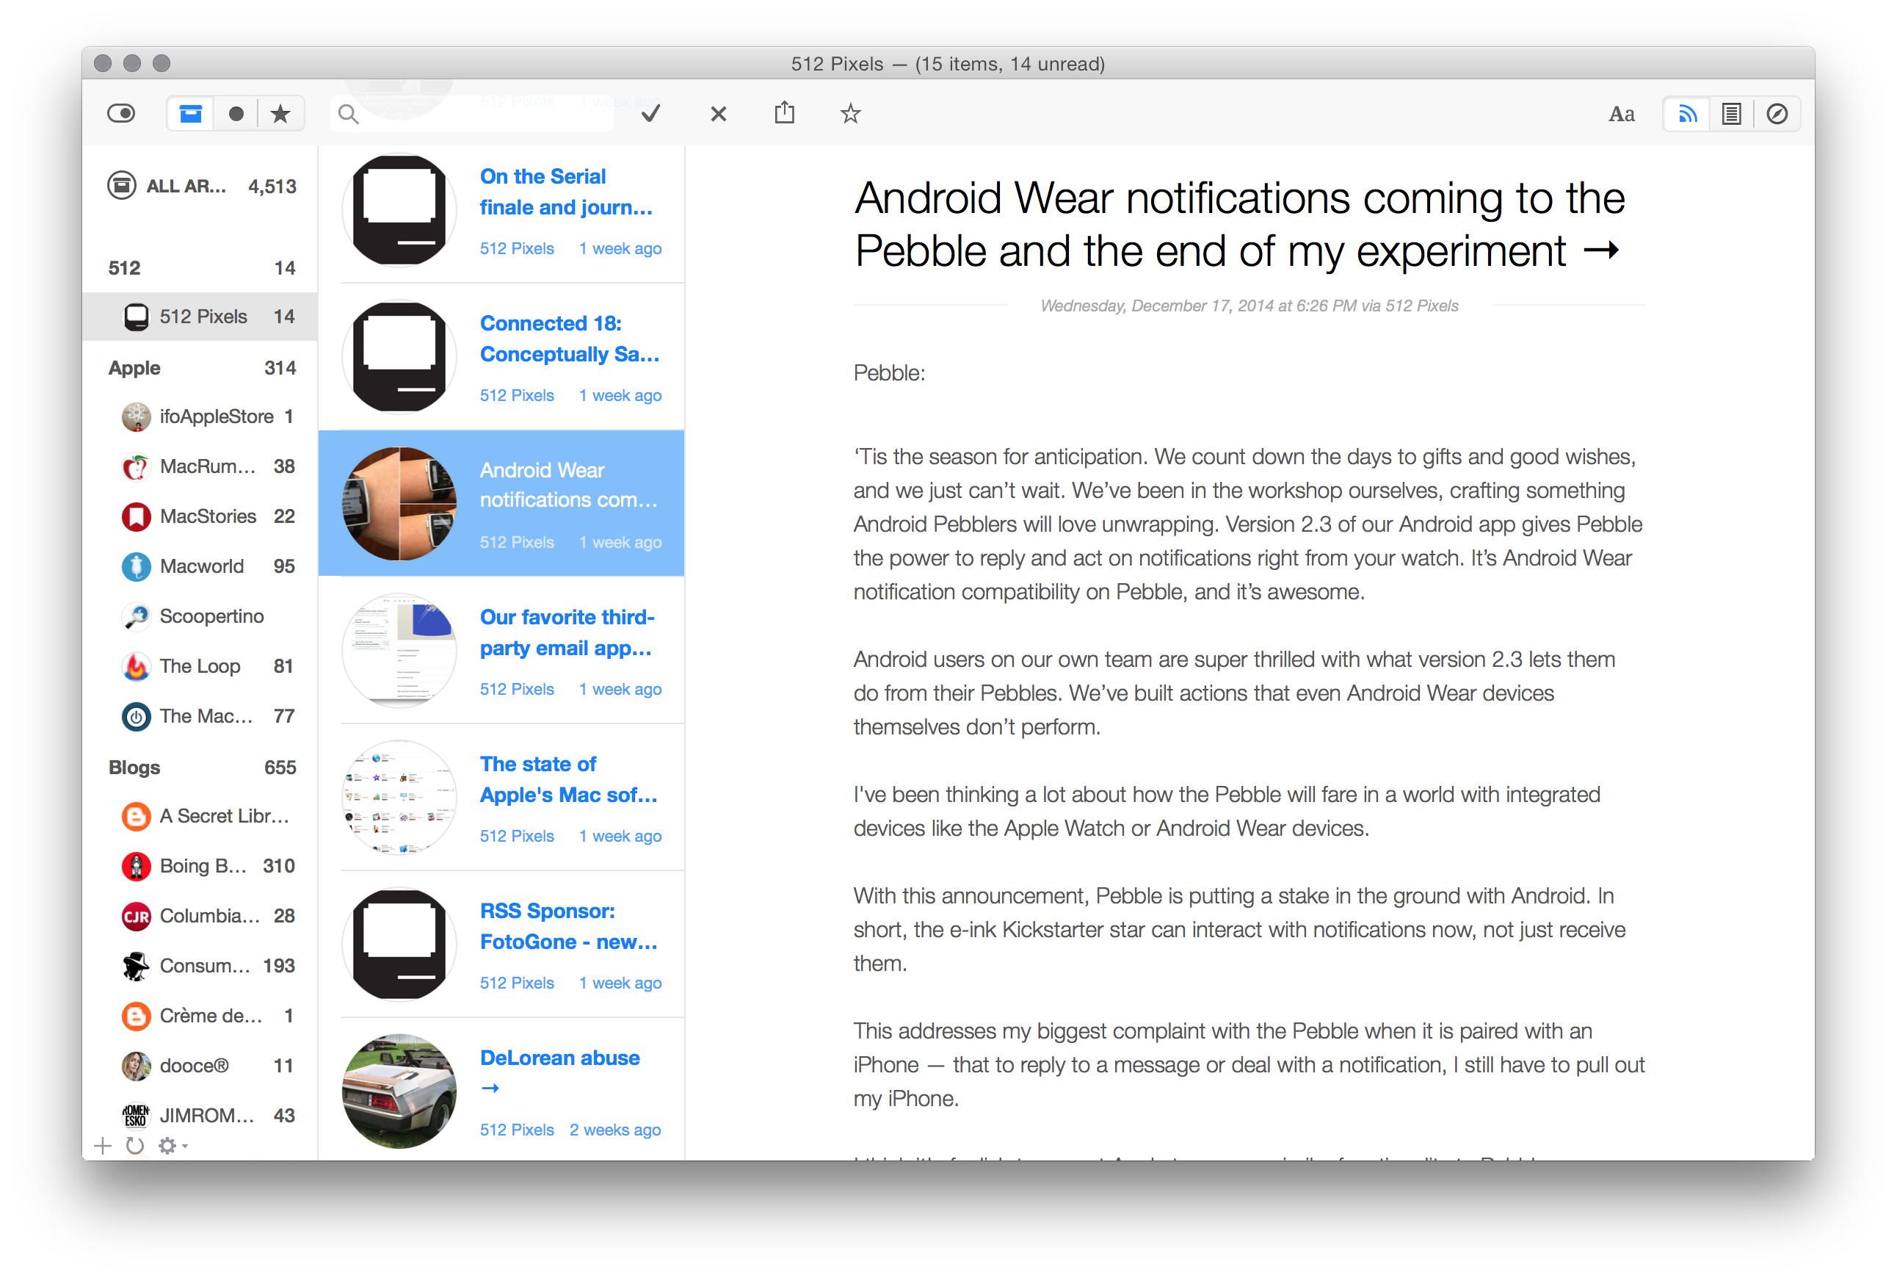Click the mark as unread X icon
Image resolution: width=1897 pixels, height=1278 pixels.
coord(717,112)
